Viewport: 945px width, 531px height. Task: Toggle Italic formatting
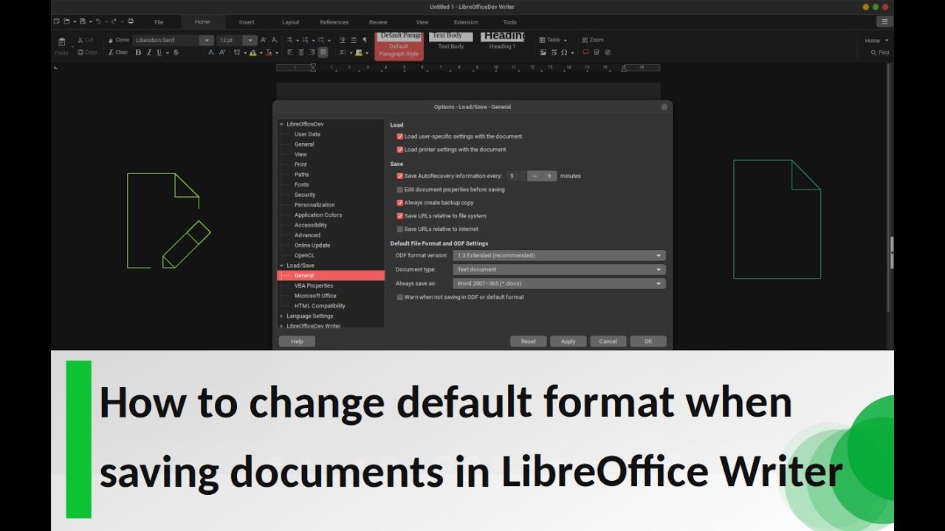[148, 52]
